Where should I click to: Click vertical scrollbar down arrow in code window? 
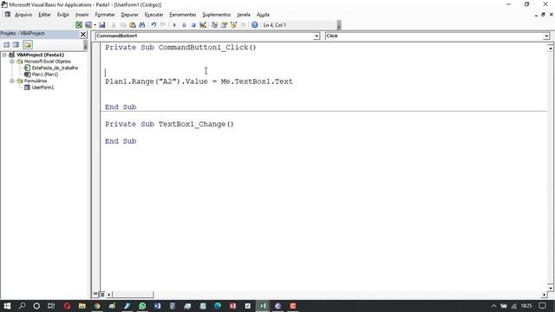coord(551,288)
